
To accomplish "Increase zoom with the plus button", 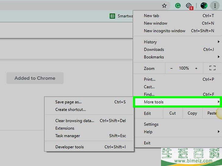I will (x=196, y=68).
